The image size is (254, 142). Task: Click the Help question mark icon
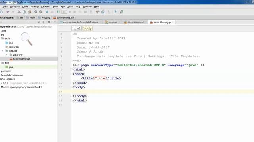pyautogui.click(x=115, y=12)
